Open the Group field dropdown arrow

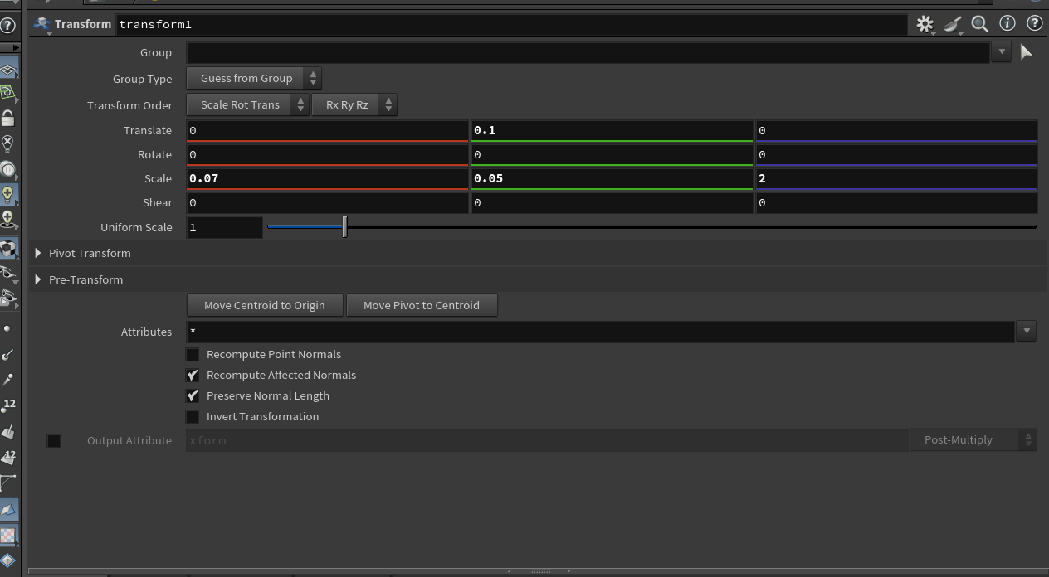click(x=1001, y=51)
